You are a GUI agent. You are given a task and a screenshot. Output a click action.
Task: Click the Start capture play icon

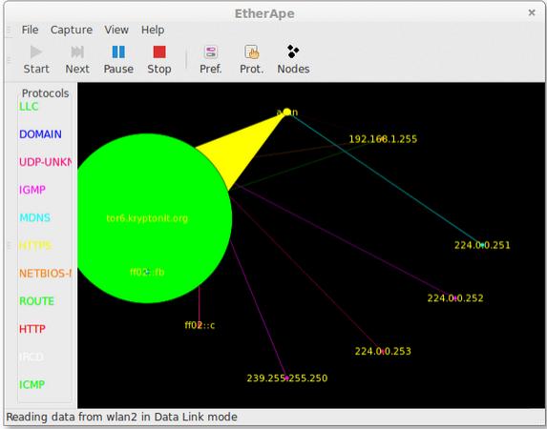click(36, 52)
